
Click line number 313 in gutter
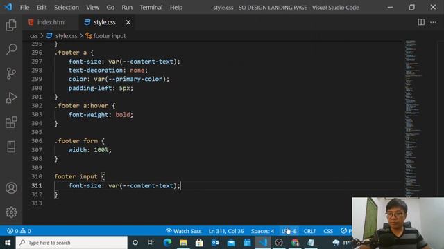click(x=37, y=203)
